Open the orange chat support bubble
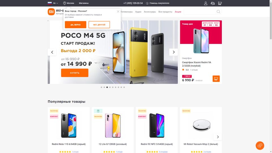Viewport: 272px width, 153px height. (260, 146)
